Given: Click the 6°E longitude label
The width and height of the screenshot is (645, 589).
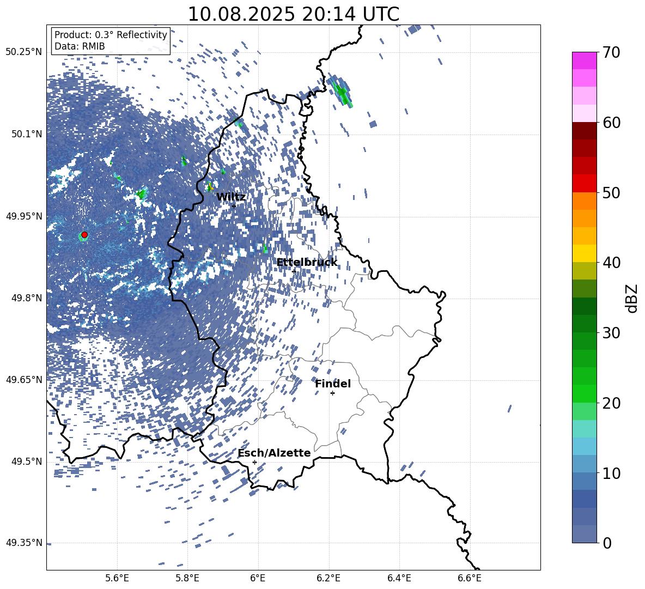Looking at the screenshot, I should (258, 578).
